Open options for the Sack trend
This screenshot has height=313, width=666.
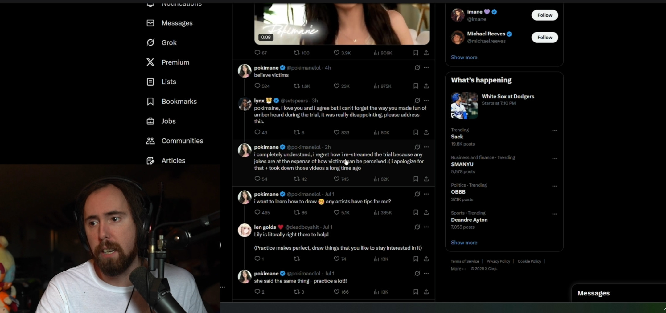tap(555, 131)
